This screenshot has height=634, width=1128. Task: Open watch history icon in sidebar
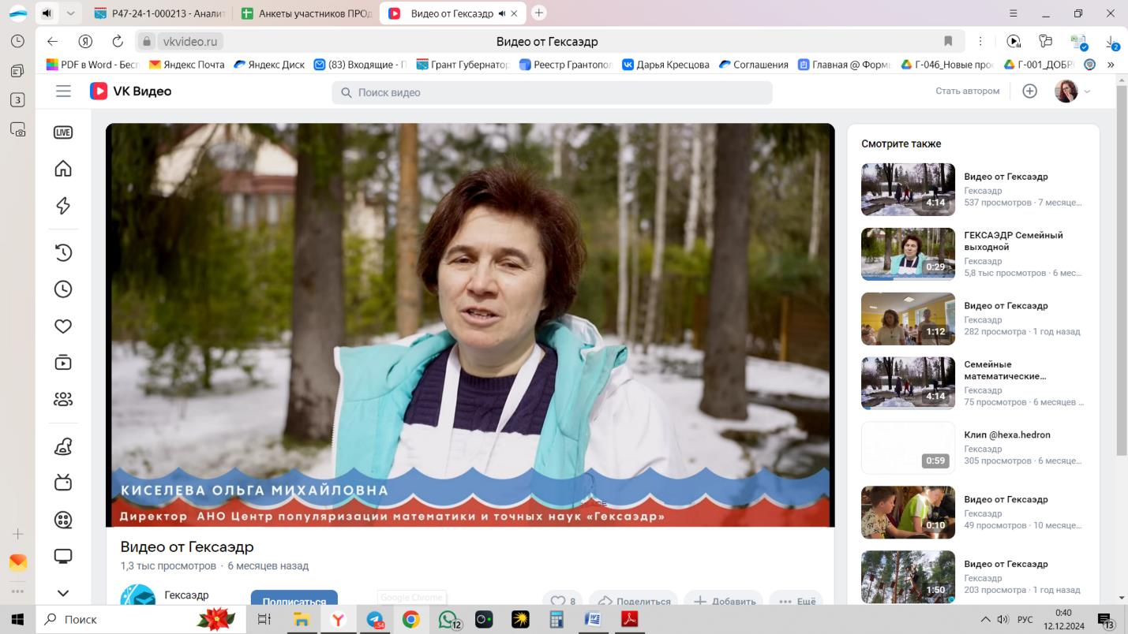[x=63, y=252]
